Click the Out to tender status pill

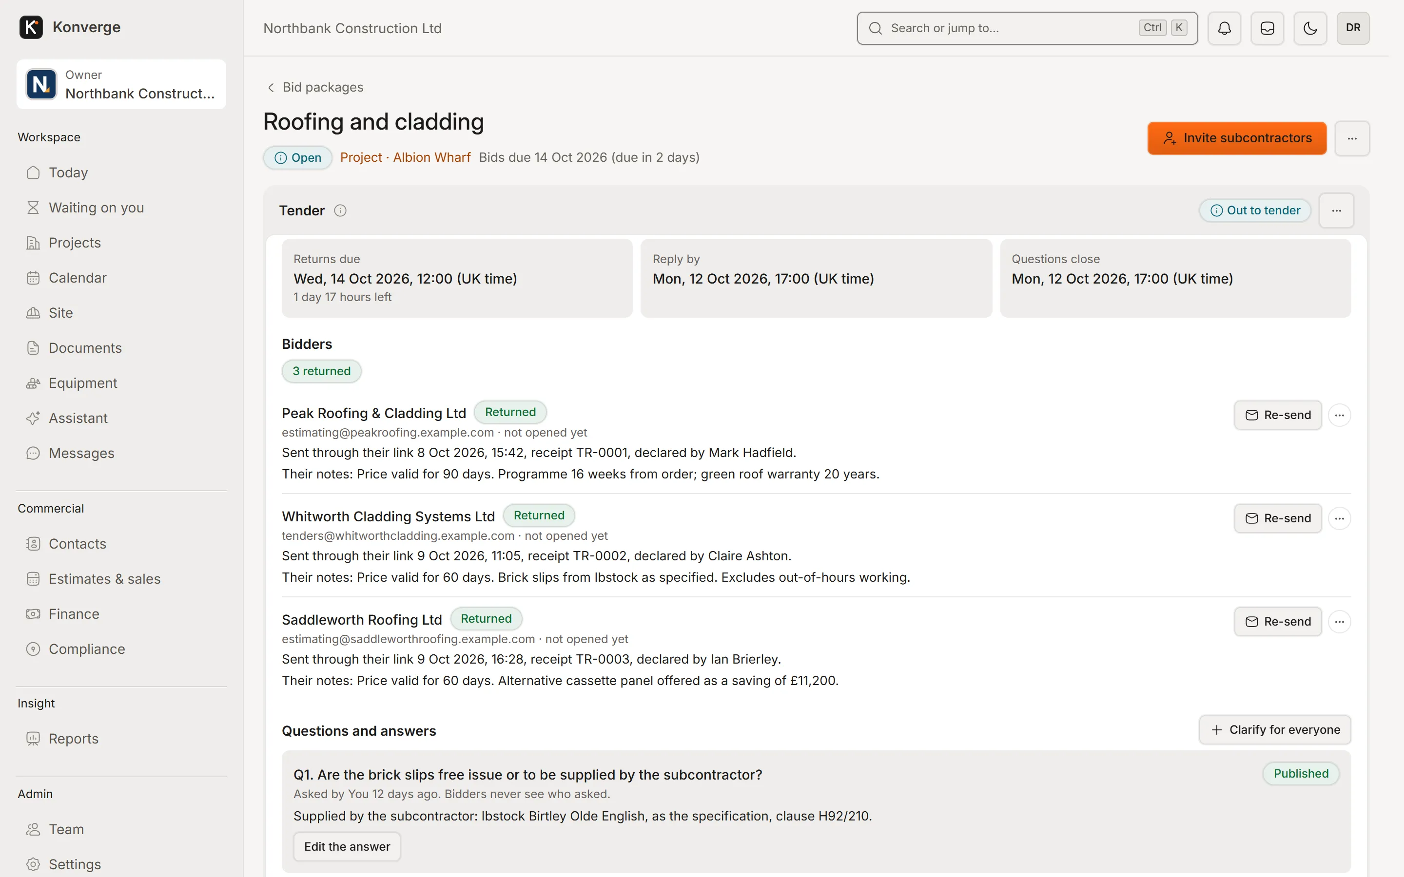click(1255, 210)
